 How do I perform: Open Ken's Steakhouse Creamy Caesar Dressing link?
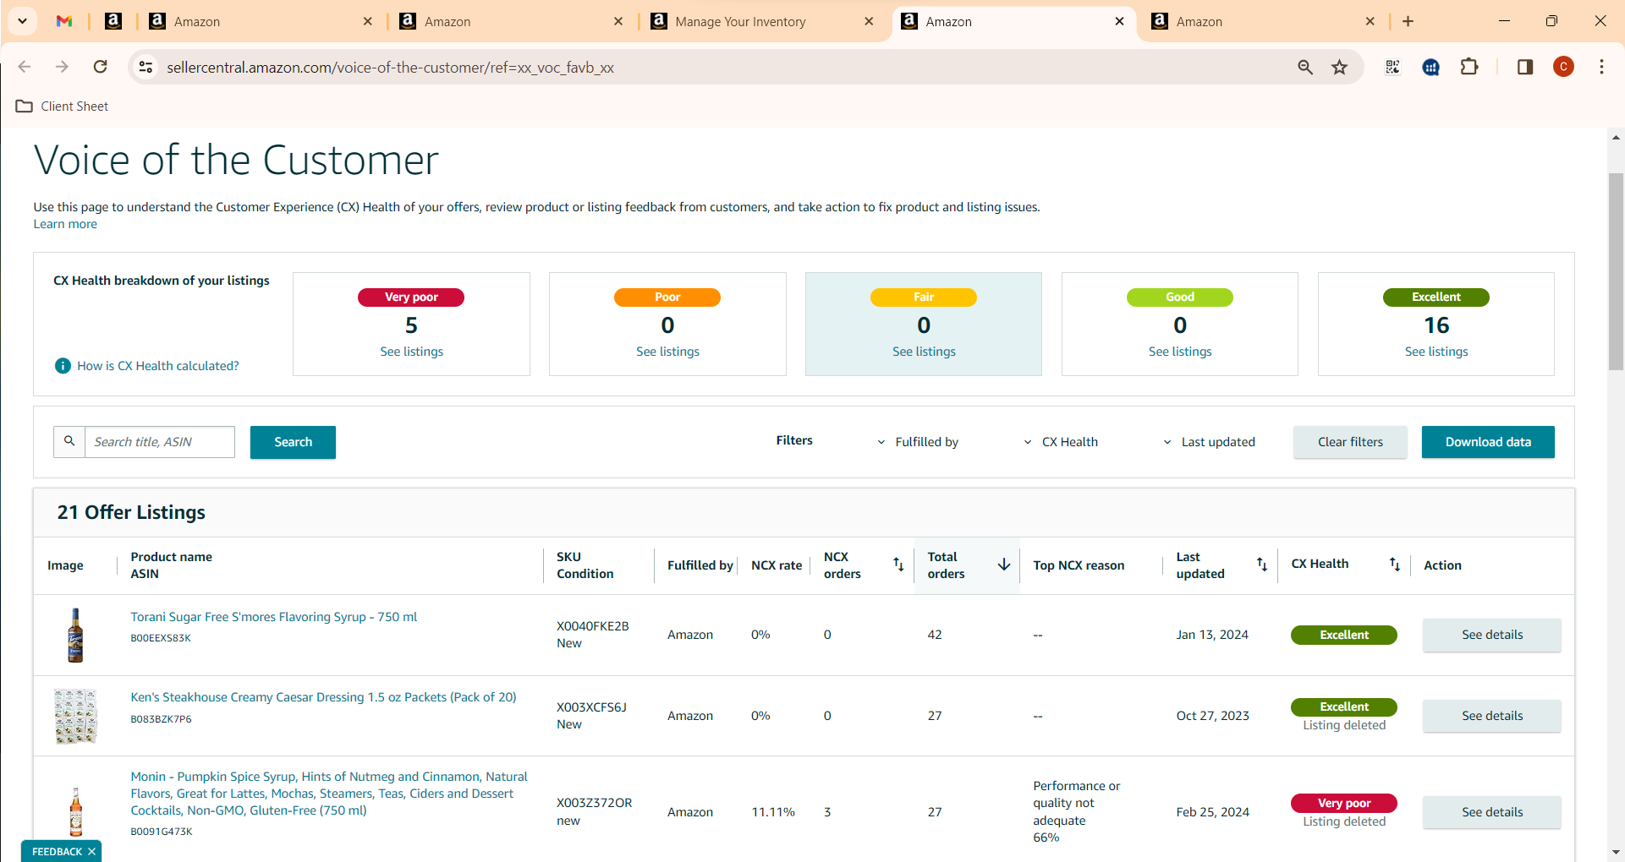click(x=323, y=697)
